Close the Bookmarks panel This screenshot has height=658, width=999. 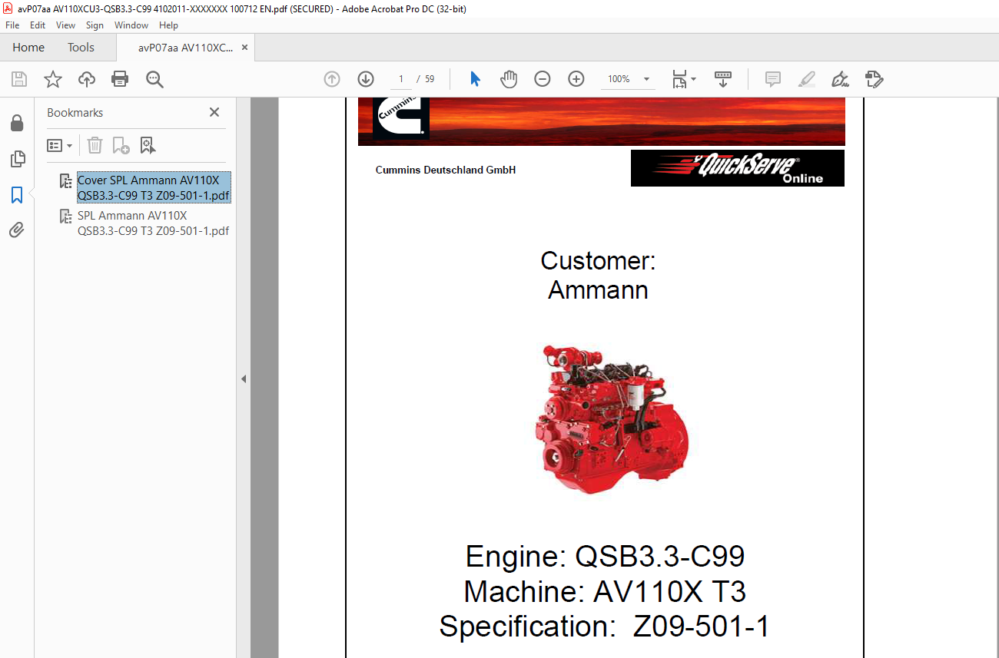click(214, 112)
